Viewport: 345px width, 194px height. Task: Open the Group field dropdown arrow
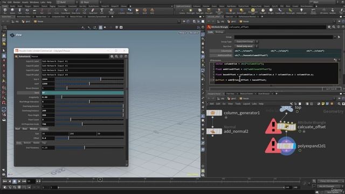pyautogui.click(x=335, y=37)
